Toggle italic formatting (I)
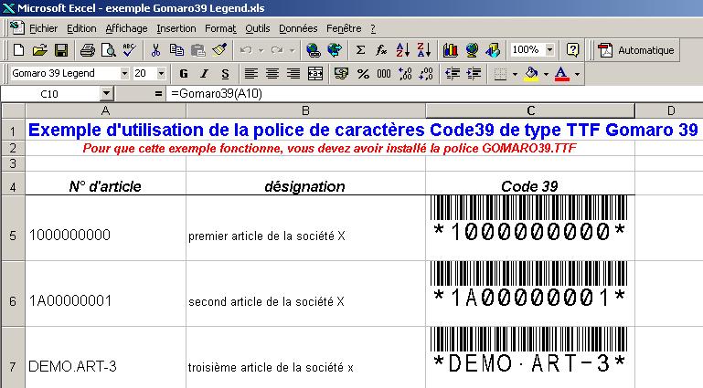This screenshot has width=703, height=388. click(205, 73)
